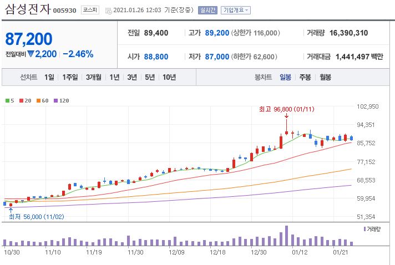Click the 선차트 label
Screen dimensions: 395x265
pos(29,77)
